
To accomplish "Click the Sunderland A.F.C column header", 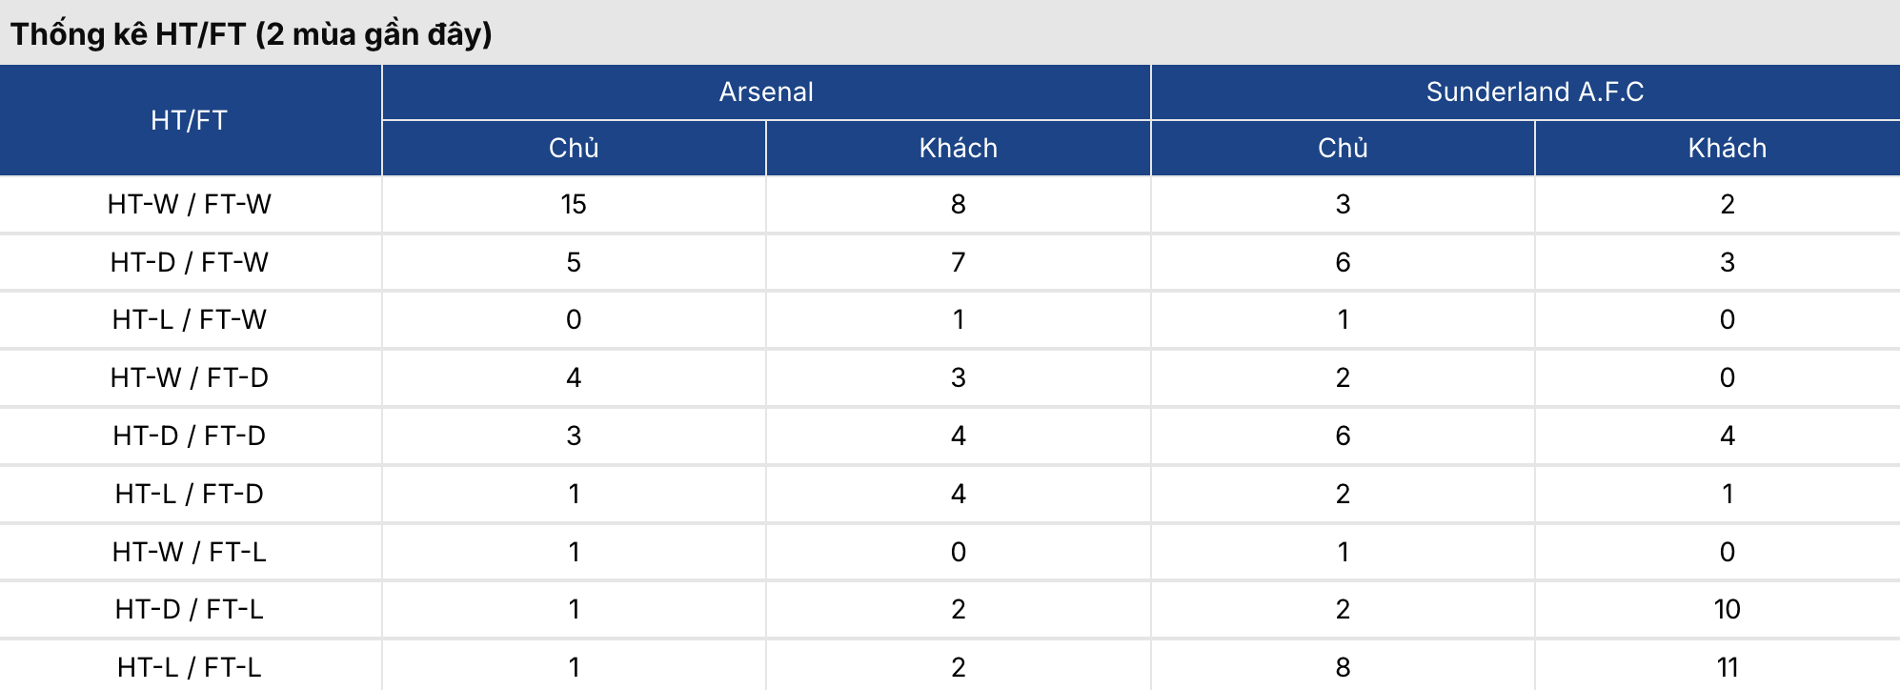I will coord(1534,92).
